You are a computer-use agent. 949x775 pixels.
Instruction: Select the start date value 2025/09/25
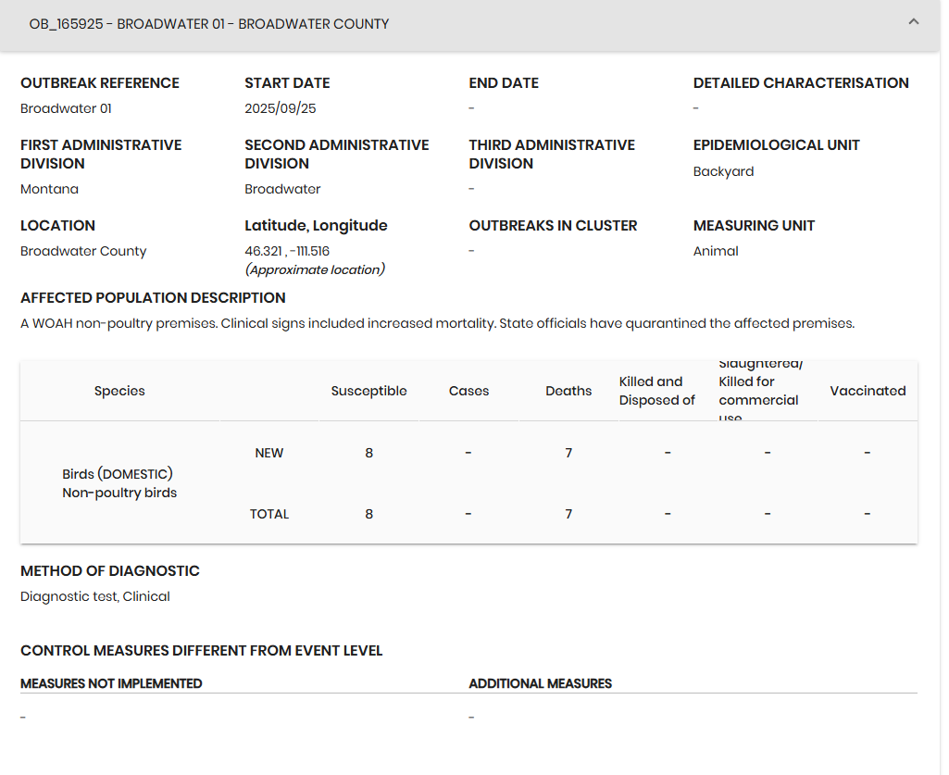click(281, 108)
